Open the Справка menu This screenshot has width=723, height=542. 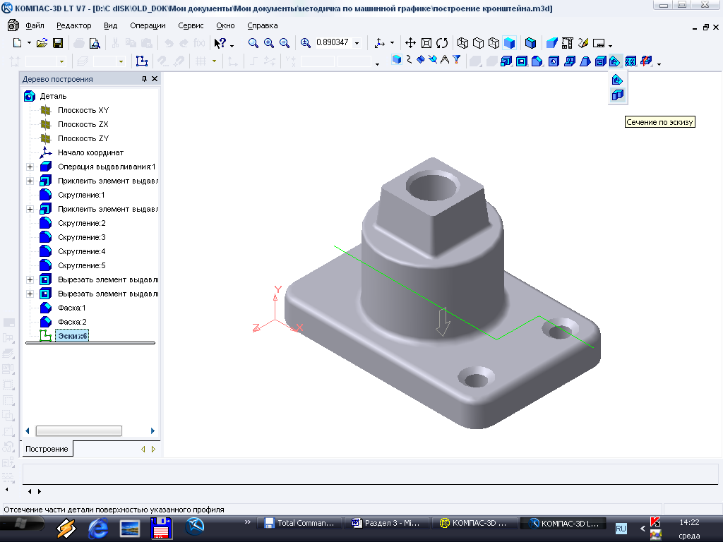(x=263, y=26)
